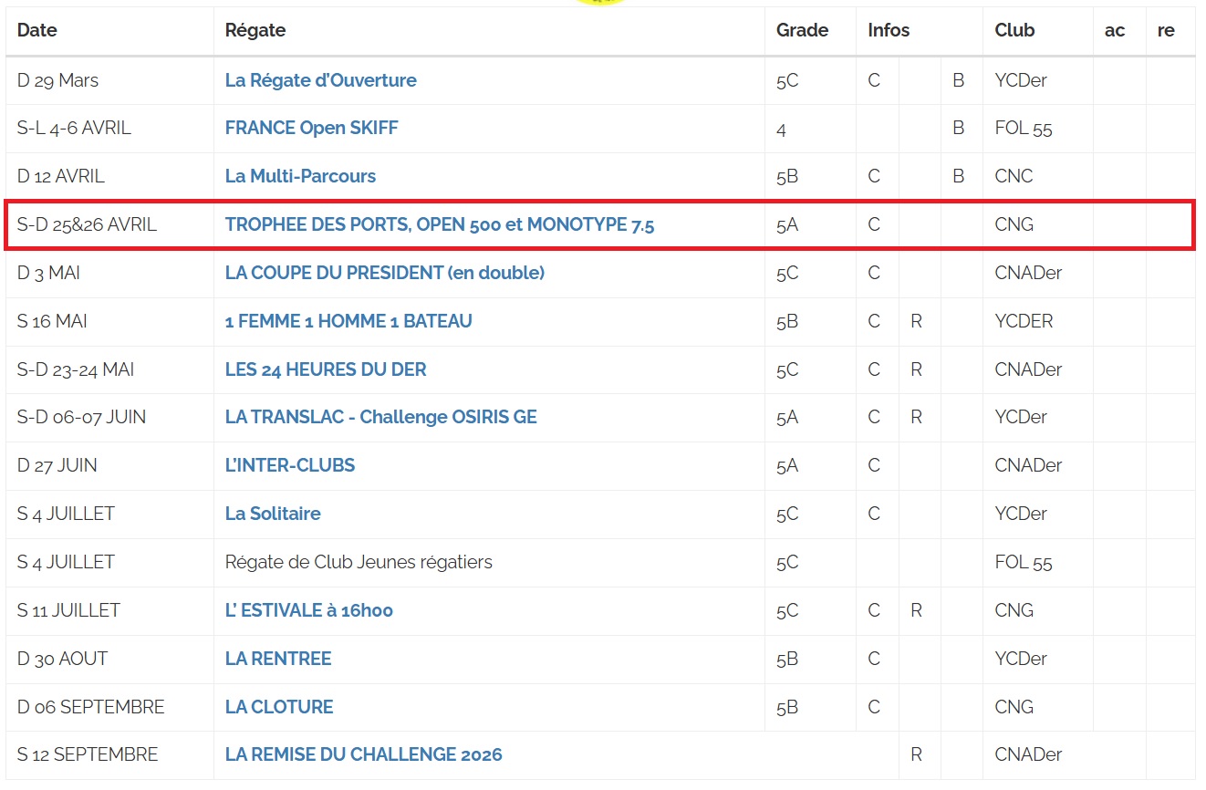Click the Infos column header
1206x790 pixels.
(x=889, y=30)
